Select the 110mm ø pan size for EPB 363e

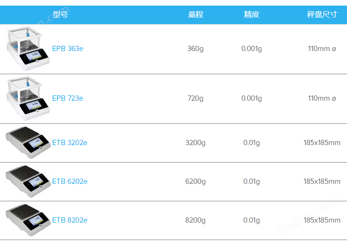(322, 49)
